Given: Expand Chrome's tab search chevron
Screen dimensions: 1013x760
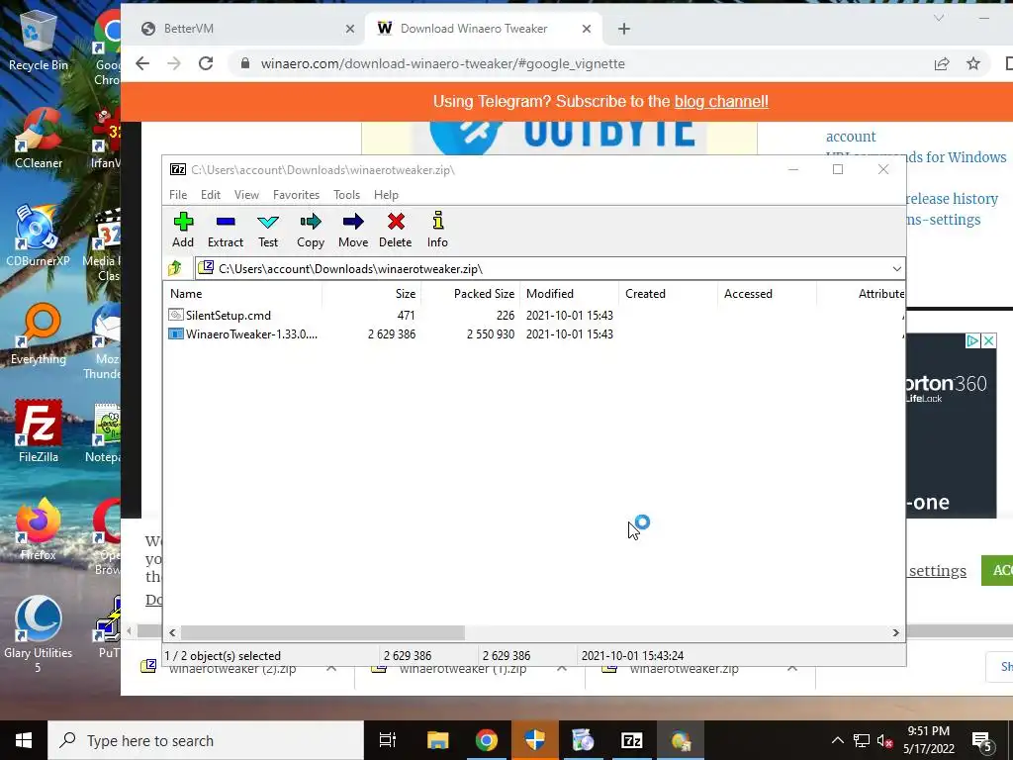Looking at the screenshot, I should 939,18.
